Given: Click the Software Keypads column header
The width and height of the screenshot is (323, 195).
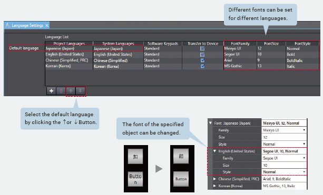Looking at the screenshot, I should [163, 44].
